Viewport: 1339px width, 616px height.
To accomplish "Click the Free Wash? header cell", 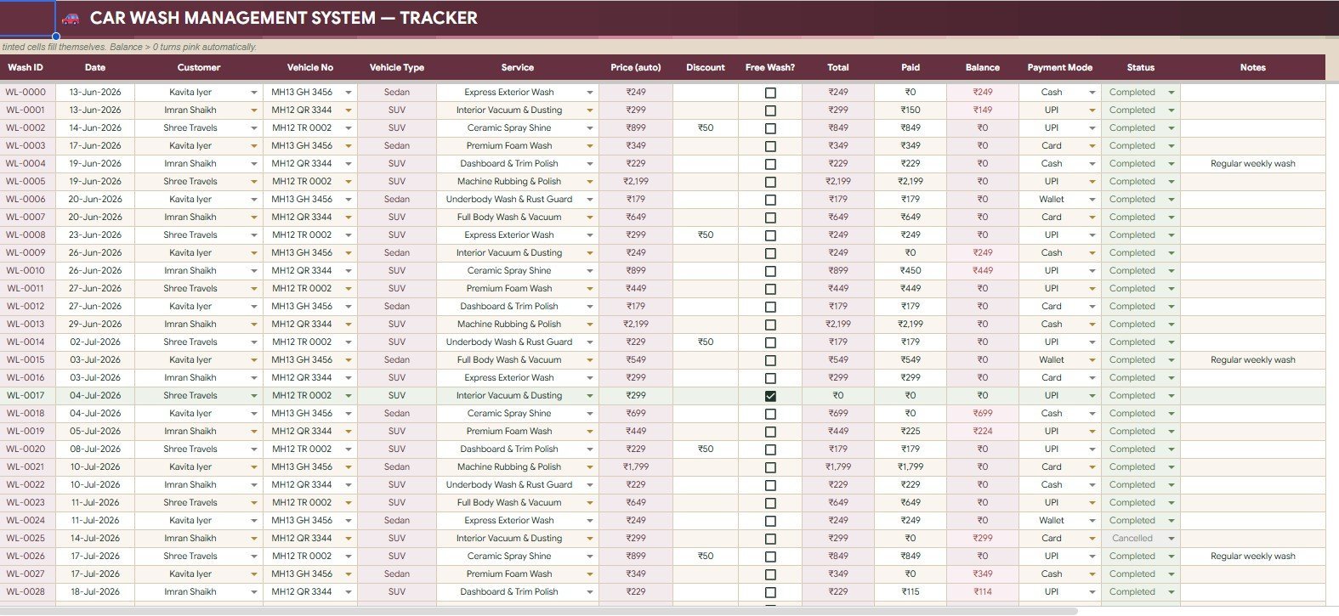I will pyautogui.click(x=770, y=67).
